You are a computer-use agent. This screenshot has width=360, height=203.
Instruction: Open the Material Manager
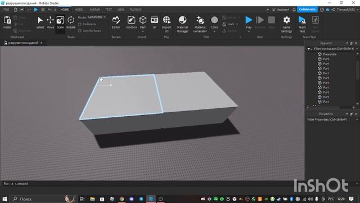(182, 24)
